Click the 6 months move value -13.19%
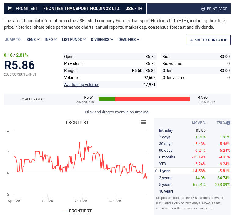This screenshot has height=220, width=235. 199,157
